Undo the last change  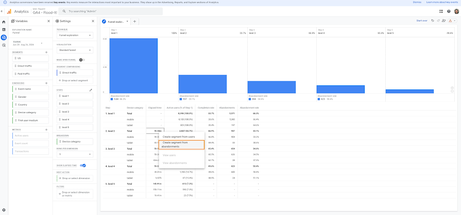pos(433,21)
